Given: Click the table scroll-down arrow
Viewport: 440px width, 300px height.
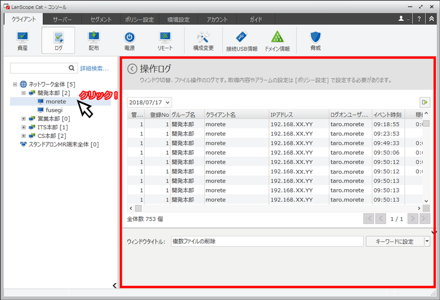Looking at the screenshot, I should [x=426, y=201].
